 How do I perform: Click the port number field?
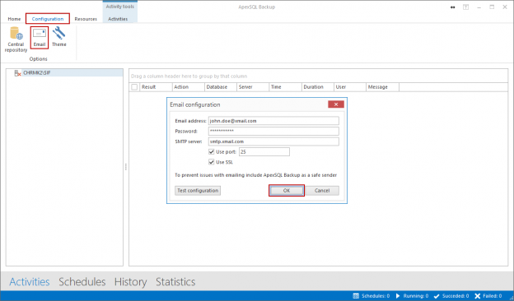point(264,152)
